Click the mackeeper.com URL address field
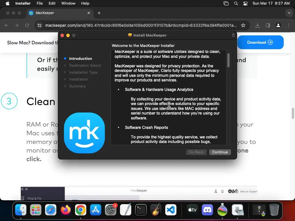This screenshot has height=221, width=295. tap(141, 25)
